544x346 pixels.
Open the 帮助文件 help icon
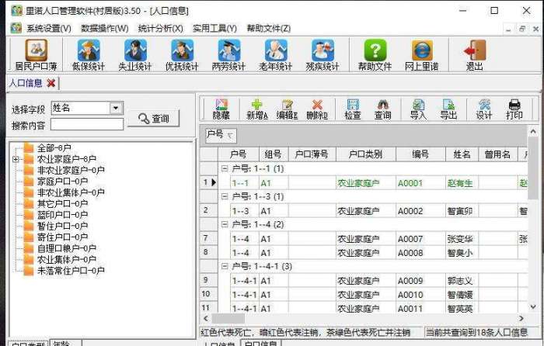point(375,54)
